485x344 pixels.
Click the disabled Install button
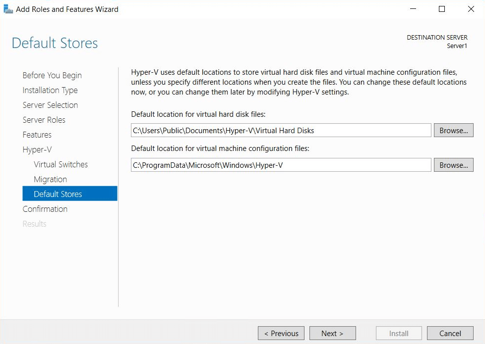(x=398, y=333)
